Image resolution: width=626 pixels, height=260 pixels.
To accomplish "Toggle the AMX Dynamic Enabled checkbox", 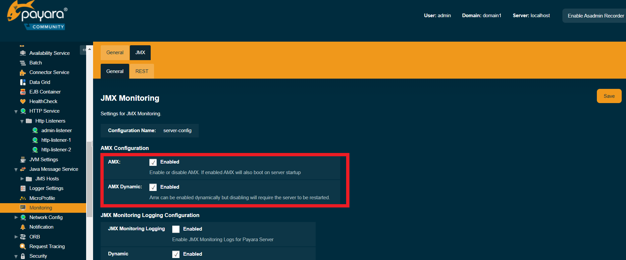I will point(153,187).
